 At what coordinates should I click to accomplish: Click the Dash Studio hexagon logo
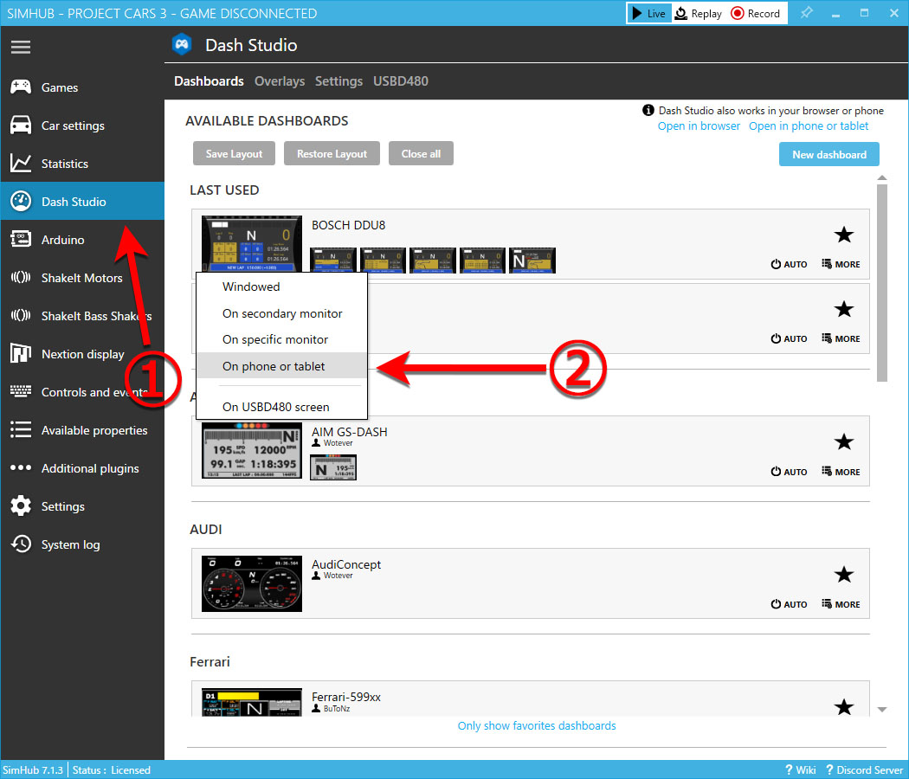coord(182,45)
